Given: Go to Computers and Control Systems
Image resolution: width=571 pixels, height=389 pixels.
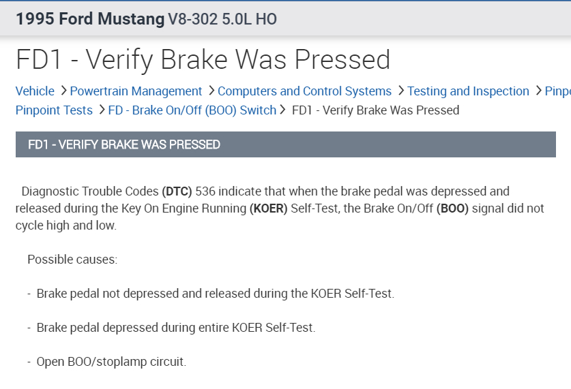Looking at the screenshot, I should (304, 91).
